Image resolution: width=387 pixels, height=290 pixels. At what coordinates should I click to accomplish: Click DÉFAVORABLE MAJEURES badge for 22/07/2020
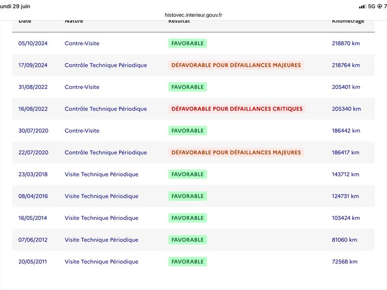tap(236, 152)
